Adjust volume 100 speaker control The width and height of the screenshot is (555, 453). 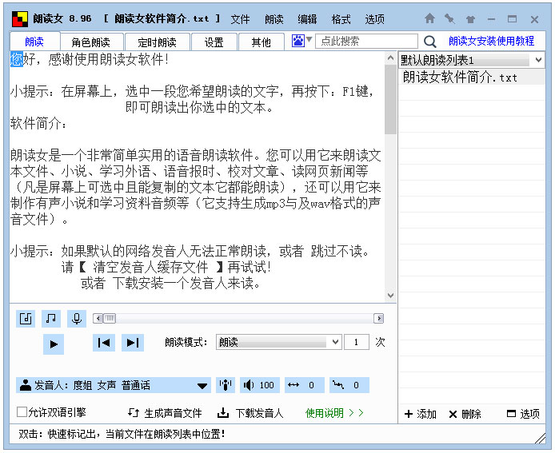260,385
